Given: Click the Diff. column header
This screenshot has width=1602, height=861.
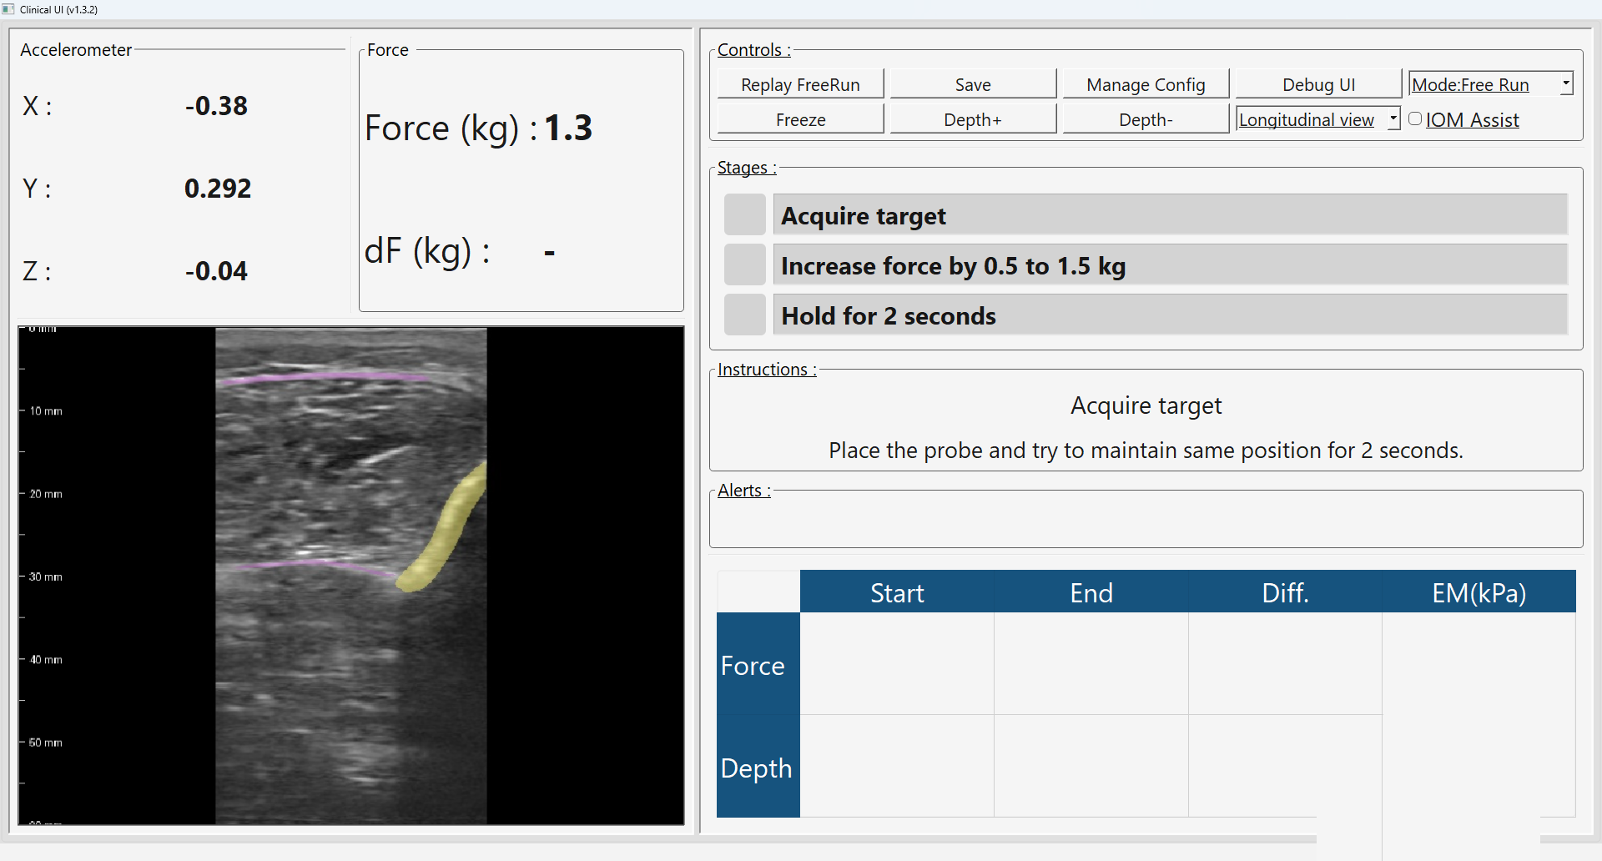Looking at the screenshot, I should (x=1286, y=592).
